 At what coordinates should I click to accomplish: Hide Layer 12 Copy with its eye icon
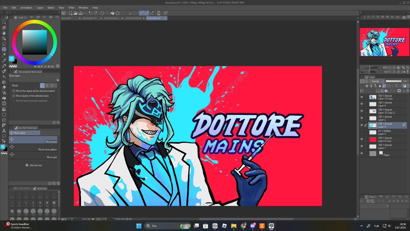click(x=362, y=97)
